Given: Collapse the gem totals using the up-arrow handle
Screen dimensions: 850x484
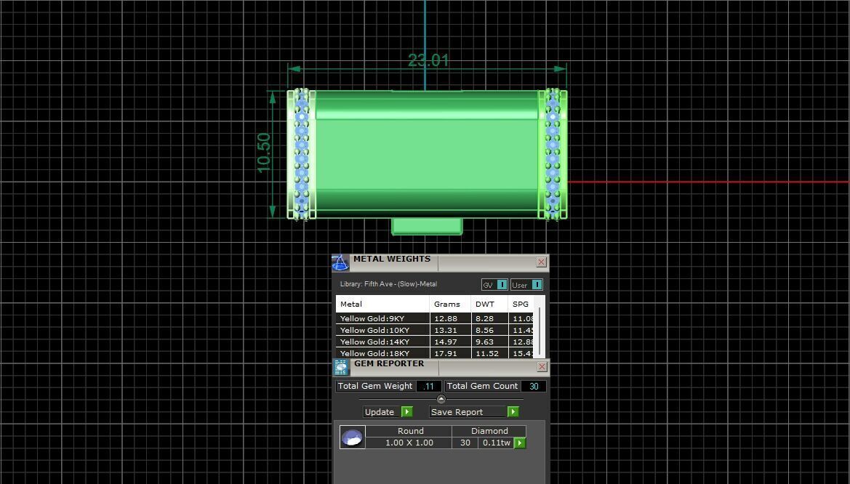Looking at the screenshot, I should tap(441, 399).
